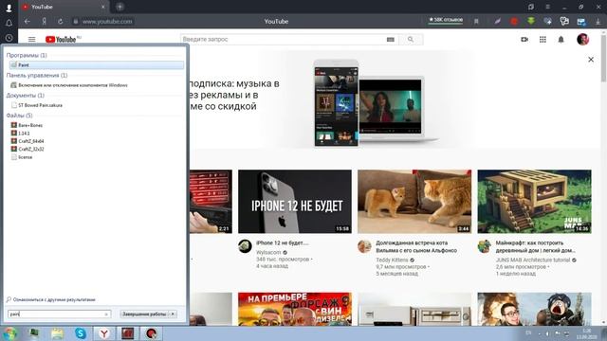607x341 pixels.
Task: Open the YouTube guide hamburger menu
Action: pos(31,39)
